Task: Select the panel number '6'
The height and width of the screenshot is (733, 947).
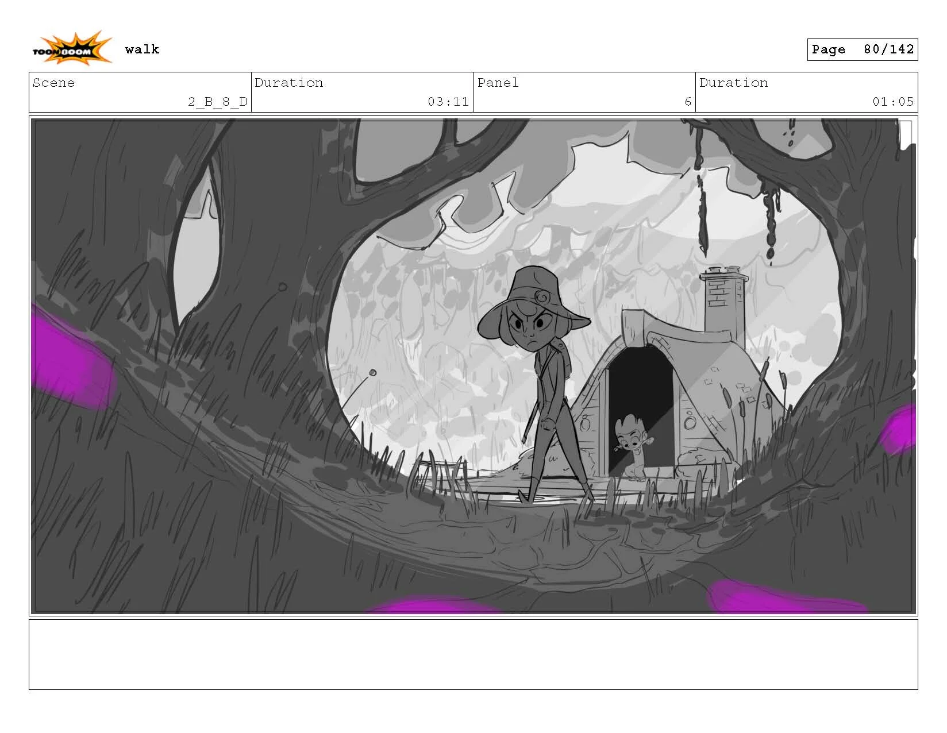Action: point(688,102)
